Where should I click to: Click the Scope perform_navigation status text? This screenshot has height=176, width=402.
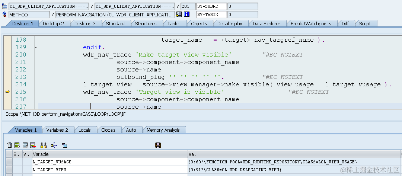tap(66, 114)
